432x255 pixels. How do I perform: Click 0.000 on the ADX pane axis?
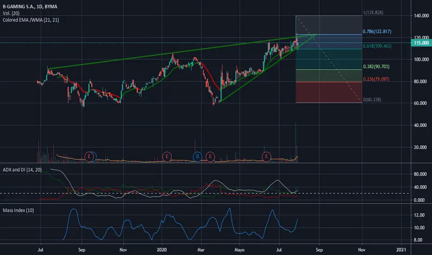(x=419, y=200)
